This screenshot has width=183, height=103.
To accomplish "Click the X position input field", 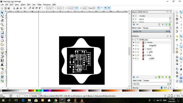I will [x=49, y=8].
